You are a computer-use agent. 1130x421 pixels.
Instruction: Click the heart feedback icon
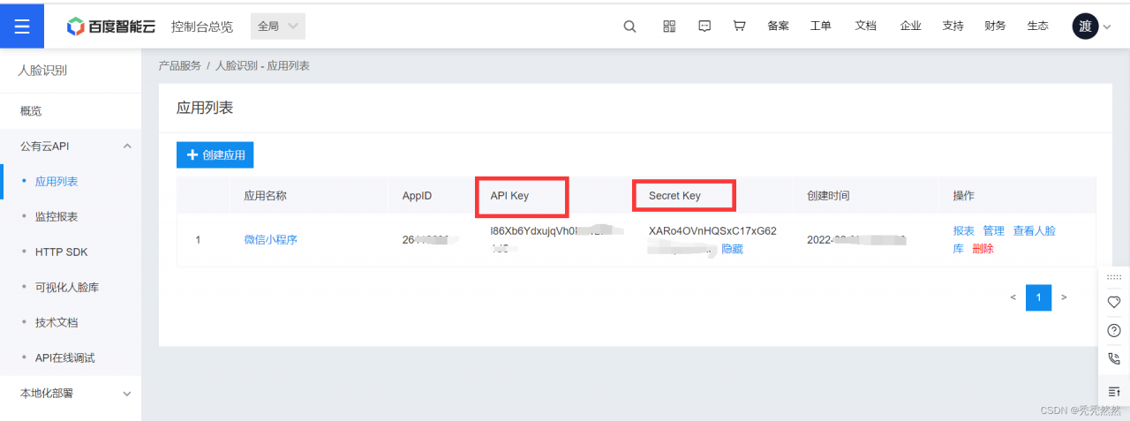tap(1113, 302)
